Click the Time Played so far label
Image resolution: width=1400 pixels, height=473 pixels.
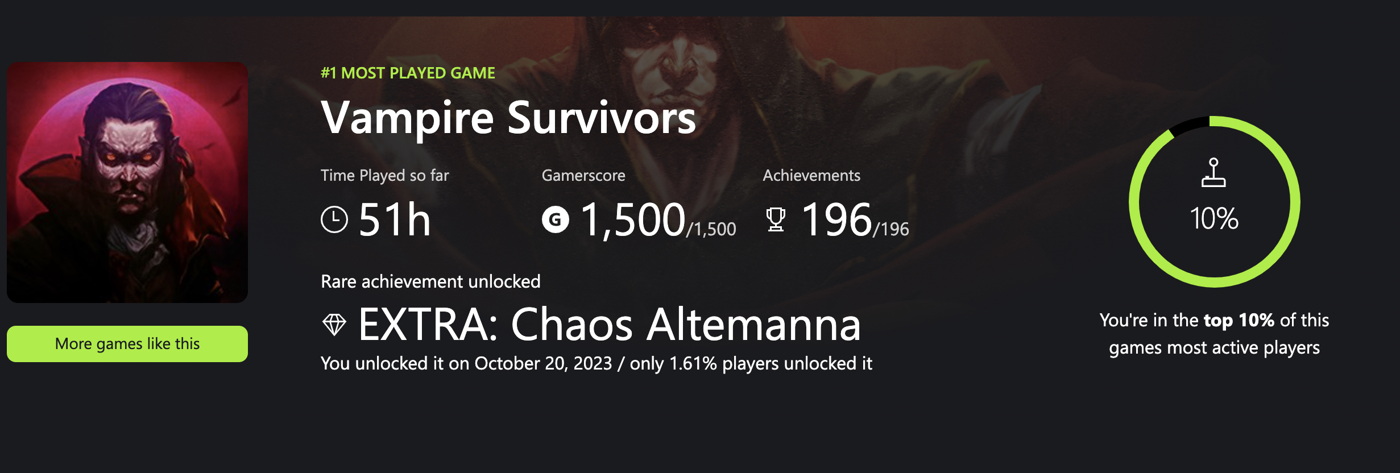[x=384, y=175]
